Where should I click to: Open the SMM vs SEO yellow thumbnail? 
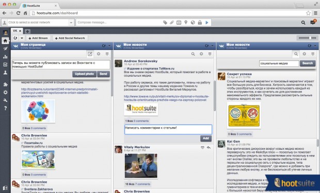point(244,115)
